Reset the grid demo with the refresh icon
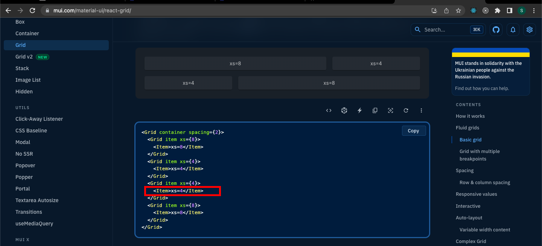 point(406,110)
